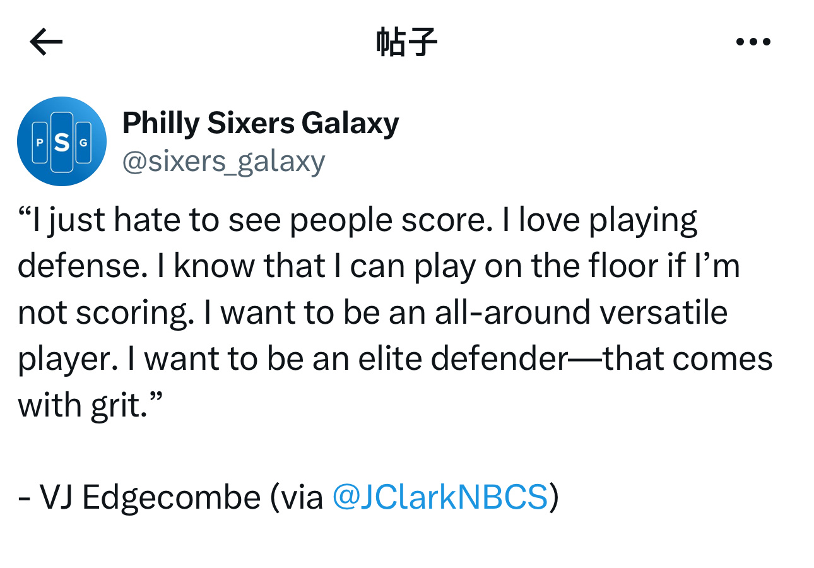Go back using the left arrow icon
The image size is (814, 568).
pos(46,42)
